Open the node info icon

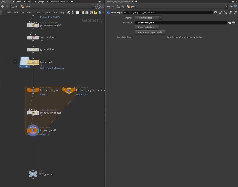230,12
